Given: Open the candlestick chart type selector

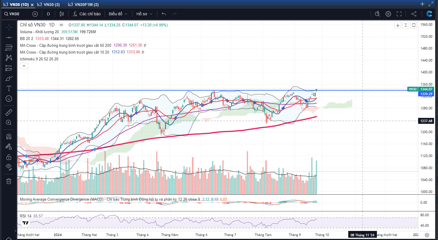Looking at the screenshot, I should pos(62,14).
